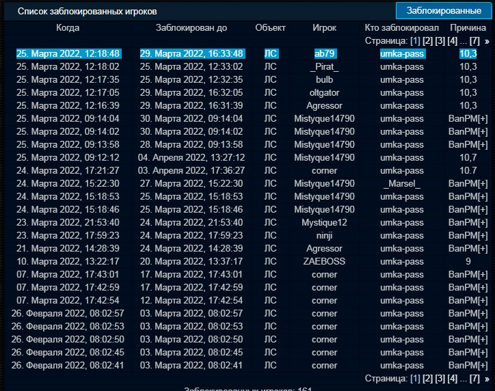Viewport: 495px width, 391px height.
Task: Select player Mystique12
Action: (x=324, y=222)
